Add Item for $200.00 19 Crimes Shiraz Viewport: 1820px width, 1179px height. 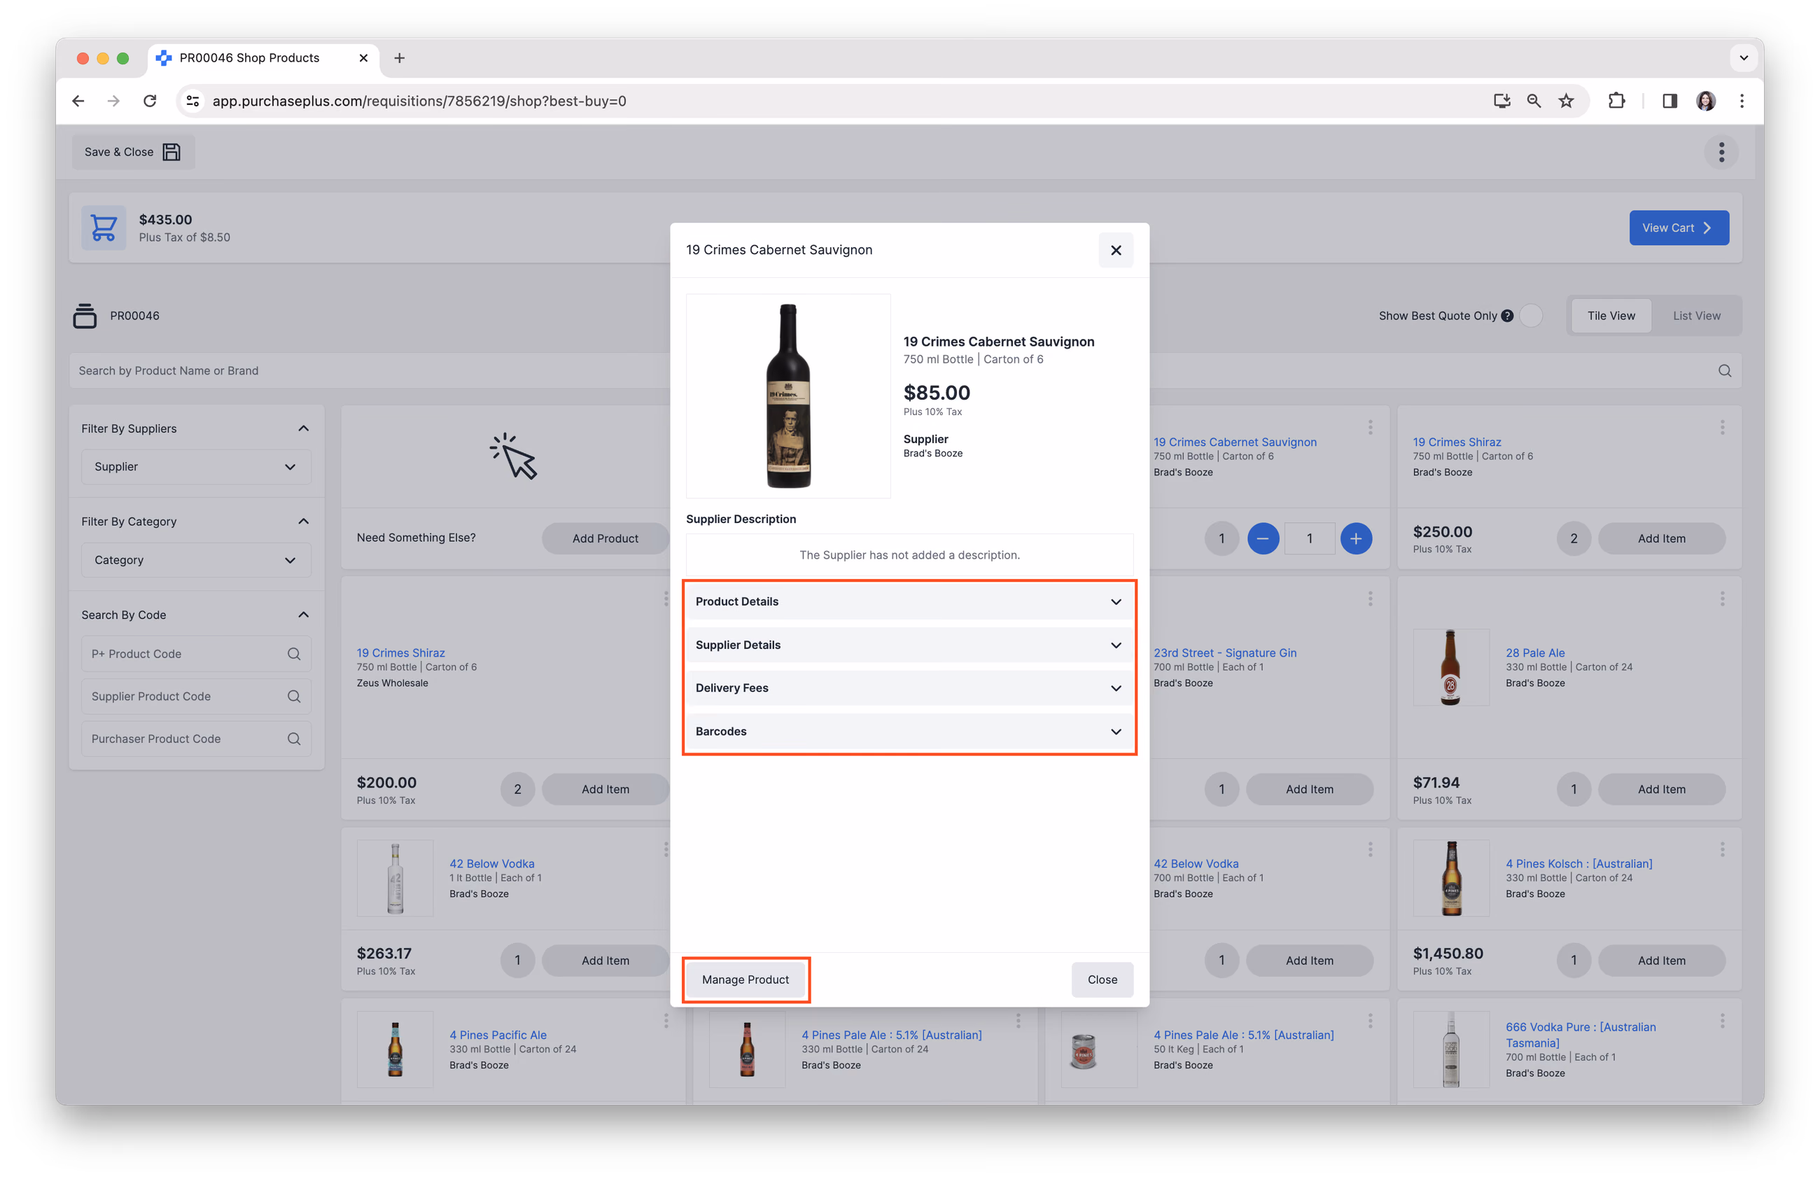605,789
